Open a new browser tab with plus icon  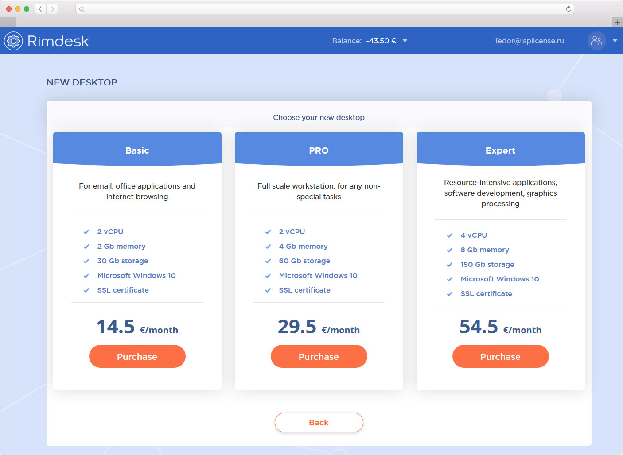pyautogui.click(x=617, y=22)
